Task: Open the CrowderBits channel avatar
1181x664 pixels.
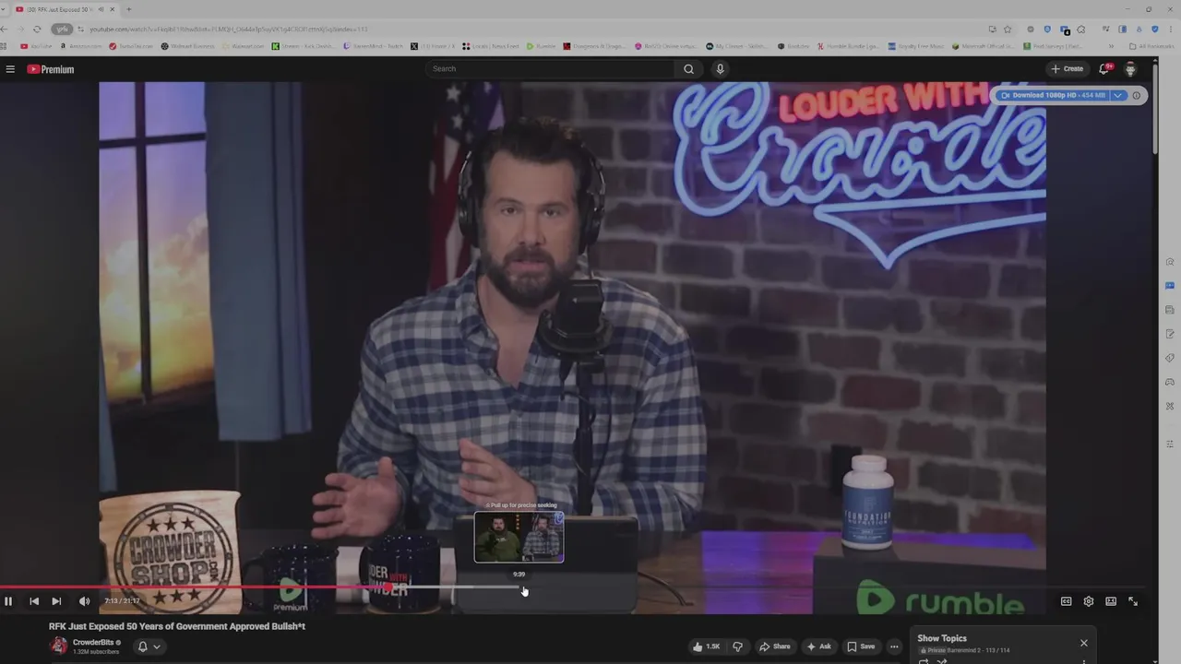Action: tap(58, 646)
